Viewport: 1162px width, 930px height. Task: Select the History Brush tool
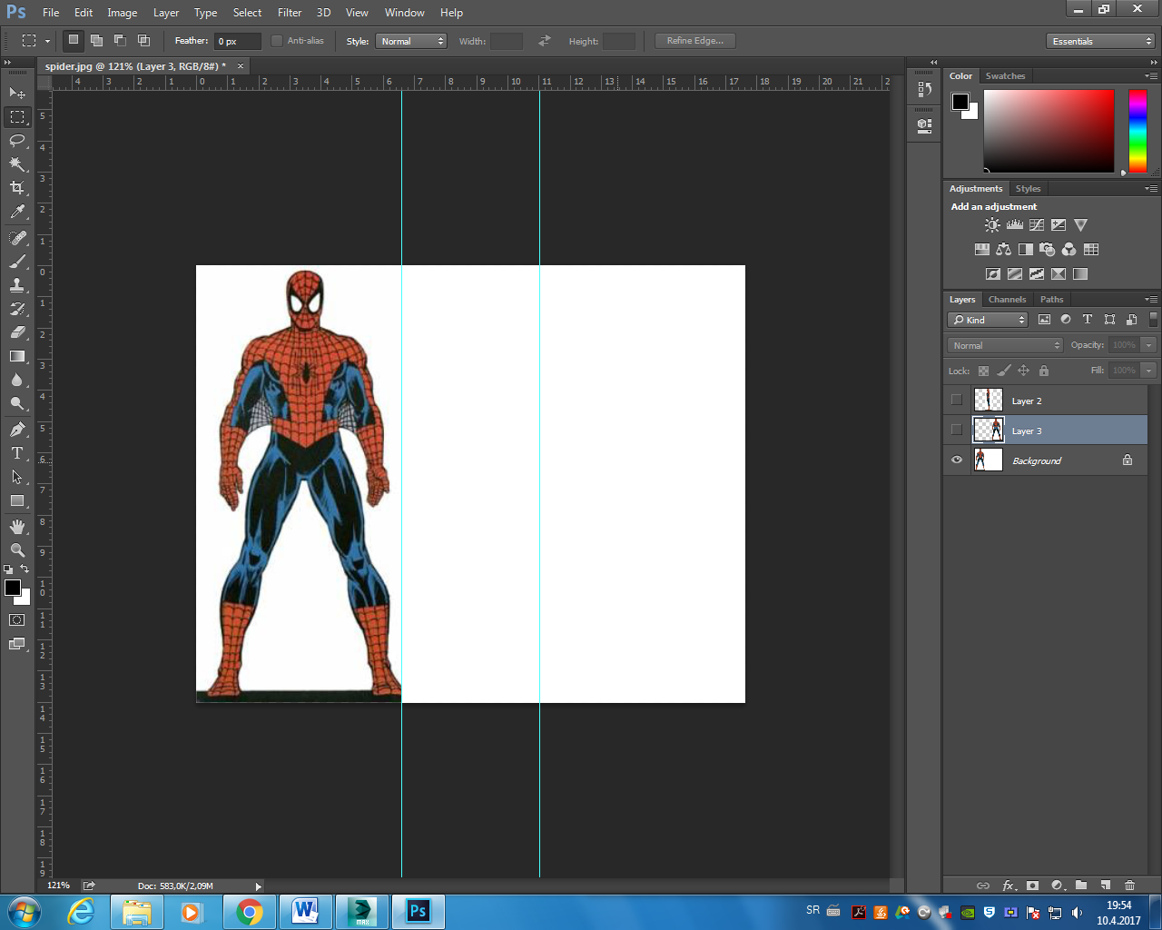17,309
